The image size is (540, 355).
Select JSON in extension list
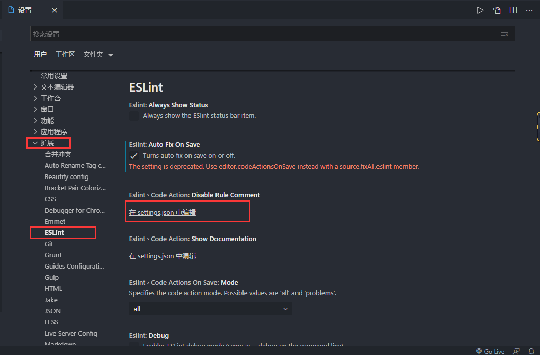tap(52, 311)
